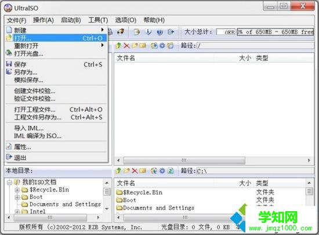The image size is (319, 235).
Task: Click the local tree vertical scrollbar down arrow
Action: click(107, 209)
